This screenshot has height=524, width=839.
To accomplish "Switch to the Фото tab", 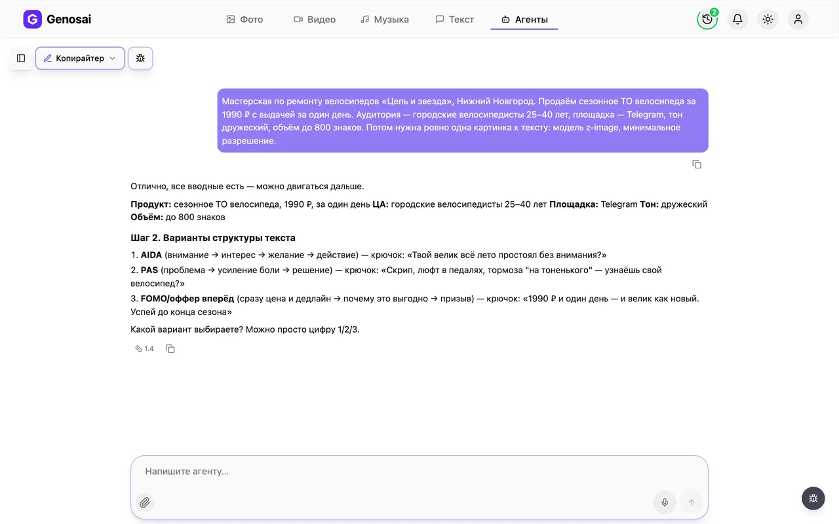I will point(244,20).
